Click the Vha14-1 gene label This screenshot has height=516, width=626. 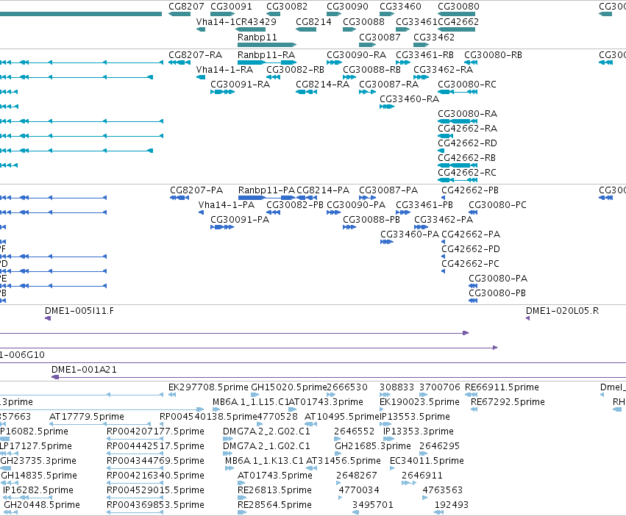[x=216, y=21]
